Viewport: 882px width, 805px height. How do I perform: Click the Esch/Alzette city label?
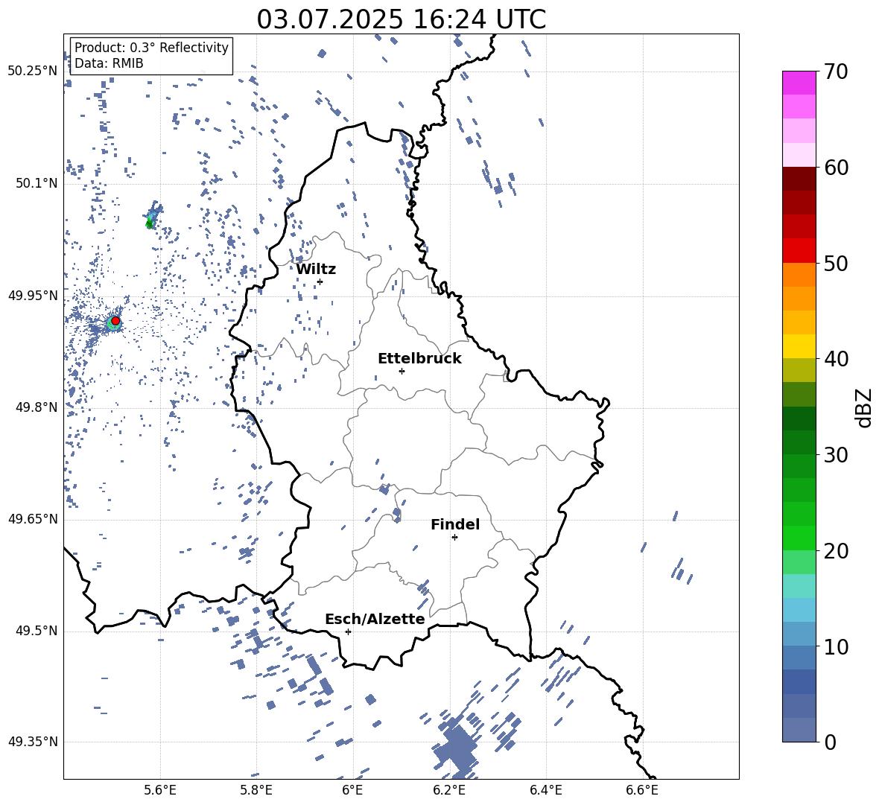point(375,619)
